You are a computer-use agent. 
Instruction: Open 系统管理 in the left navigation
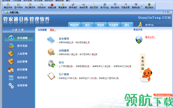click(x=18, y=85)
